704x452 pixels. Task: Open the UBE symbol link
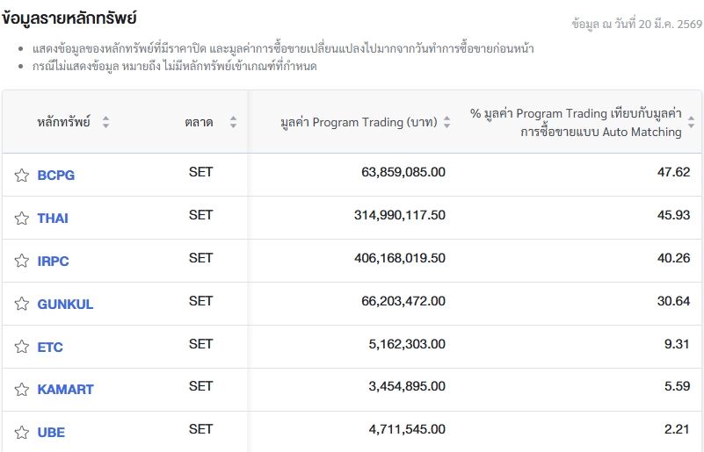(x=51, y=433)
